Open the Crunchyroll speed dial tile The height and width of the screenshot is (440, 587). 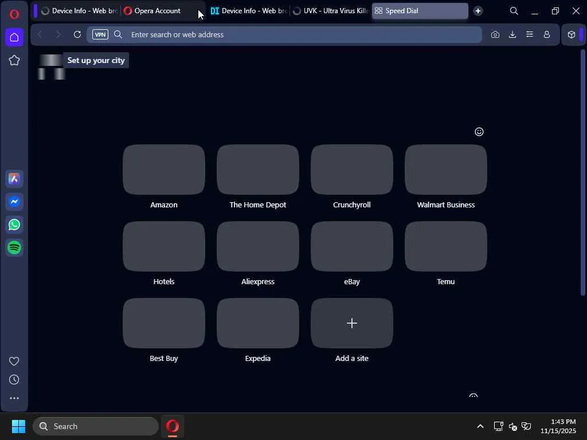[x=351, y=170]
